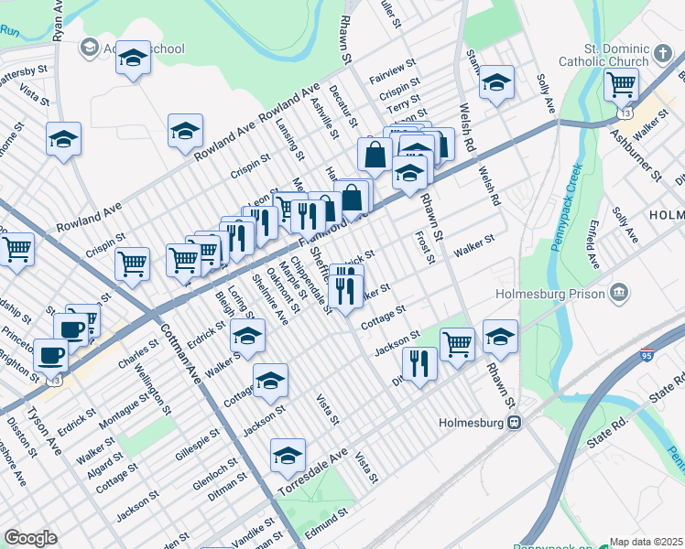Image resolution: width=685 pixels, height=549 pixels.
Task: Select the Holmesburg train station icon
Action: [515, 423]
